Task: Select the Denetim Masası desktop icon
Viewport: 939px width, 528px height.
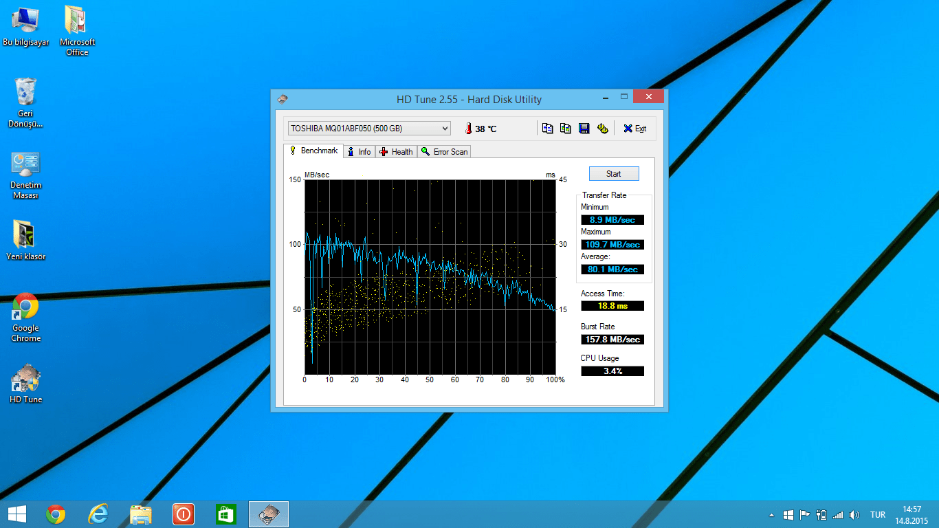Action: 25,174
